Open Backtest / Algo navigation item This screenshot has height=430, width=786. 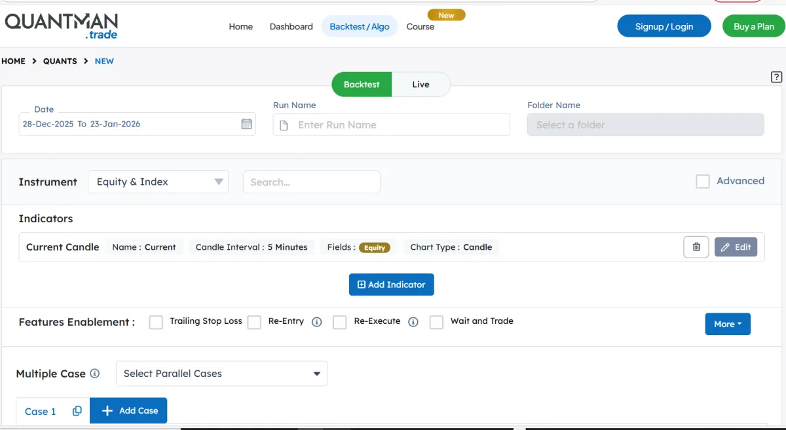pos(360,27)
